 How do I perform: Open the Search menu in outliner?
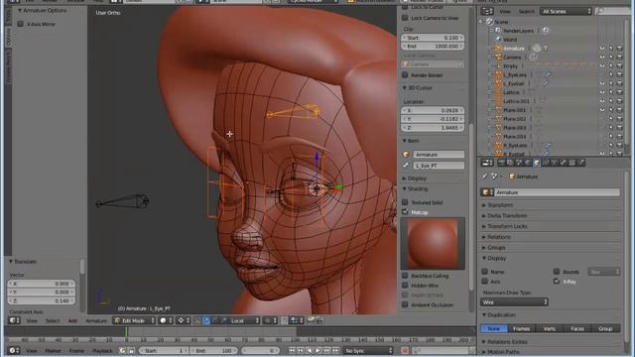point(527,11)
